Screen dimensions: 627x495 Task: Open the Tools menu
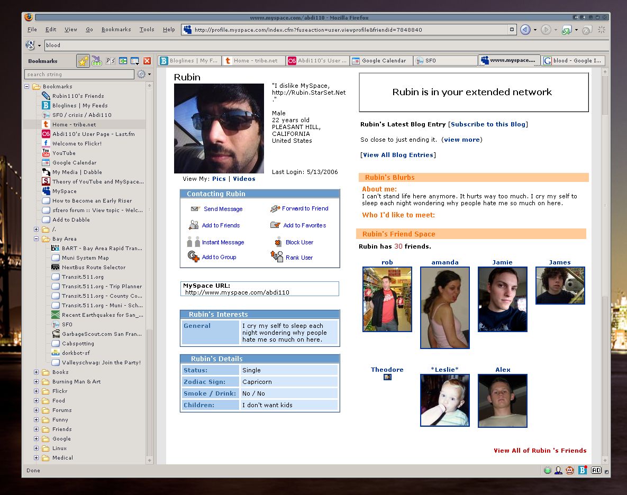pyautogui.click(x=147, y=30)
